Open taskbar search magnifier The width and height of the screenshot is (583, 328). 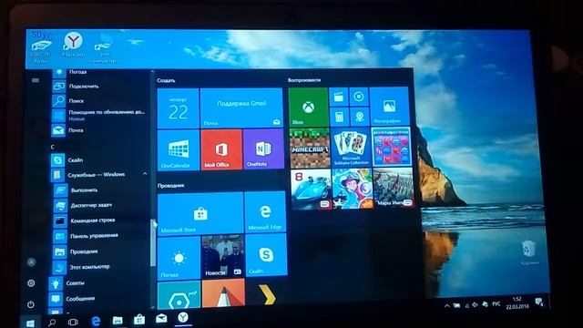[52, 322]
